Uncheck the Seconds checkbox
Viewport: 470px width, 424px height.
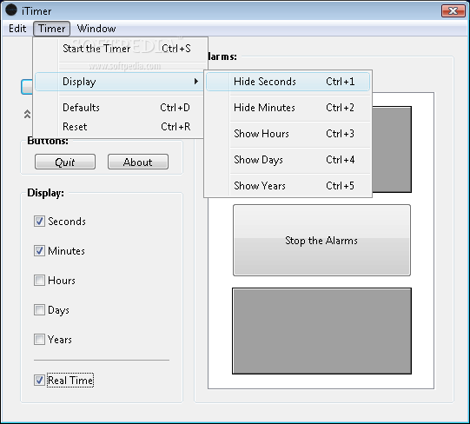tap(39, 222)
